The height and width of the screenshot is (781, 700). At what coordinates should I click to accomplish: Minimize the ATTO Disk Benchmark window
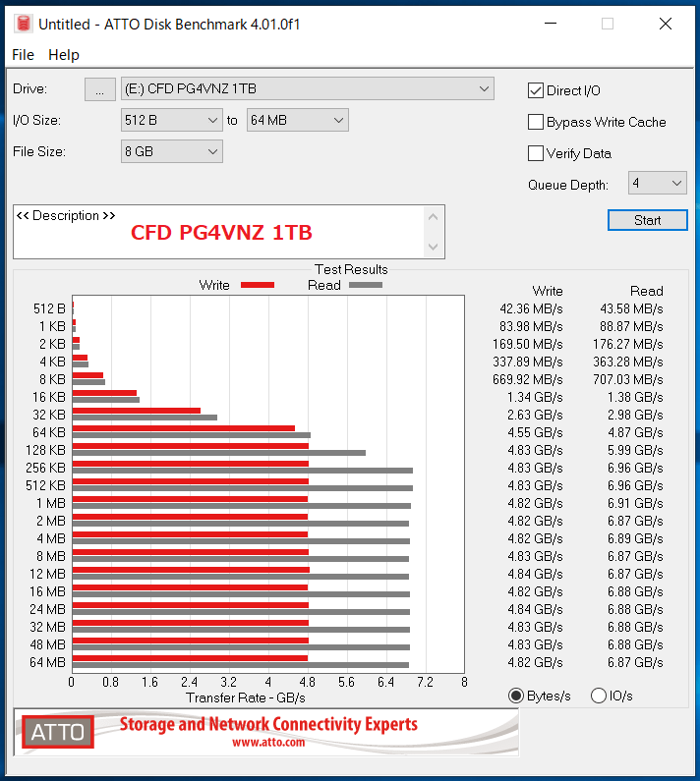click(551, 24)
